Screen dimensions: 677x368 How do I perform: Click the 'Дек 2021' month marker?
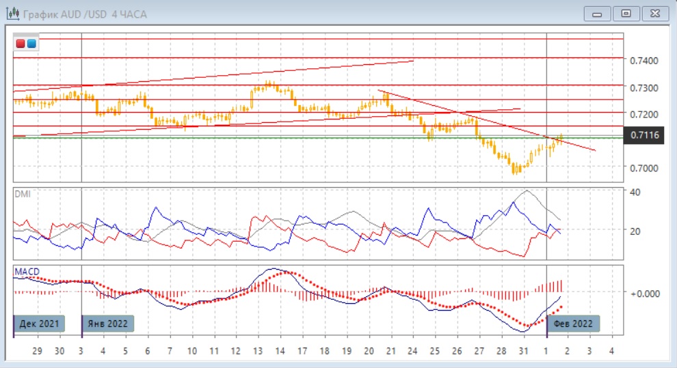[39, 324]
